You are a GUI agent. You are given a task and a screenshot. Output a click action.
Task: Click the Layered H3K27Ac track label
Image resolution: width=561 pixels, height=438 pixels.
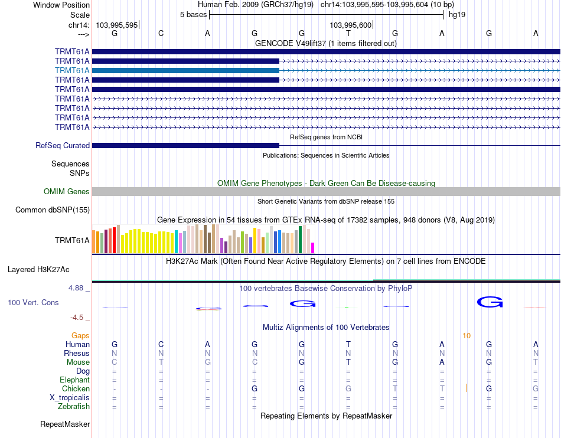click(38, 270)
